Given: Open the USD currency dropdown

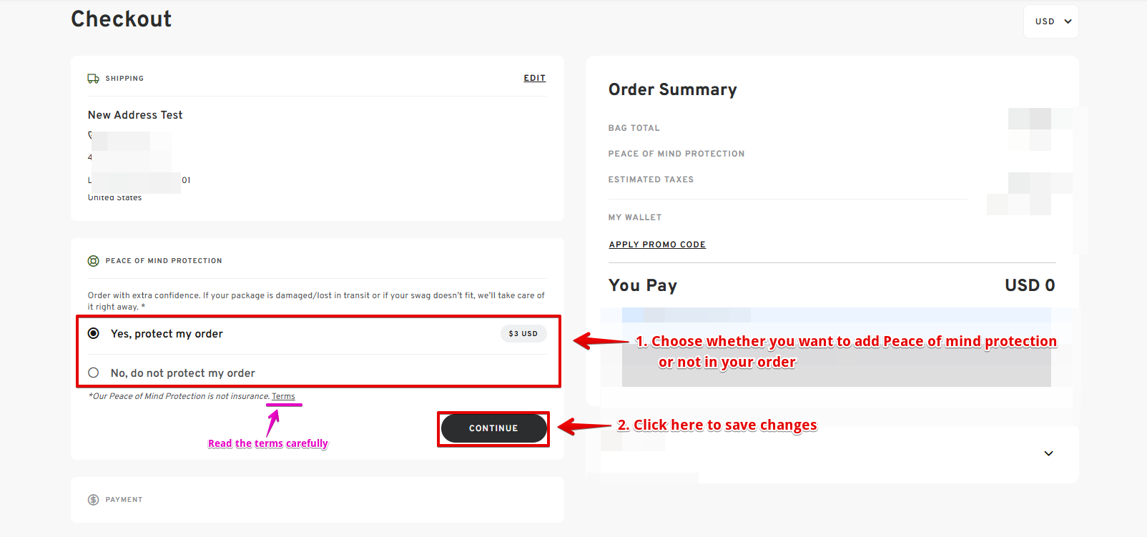Looking at the screenshot, I should point(1051,21).
